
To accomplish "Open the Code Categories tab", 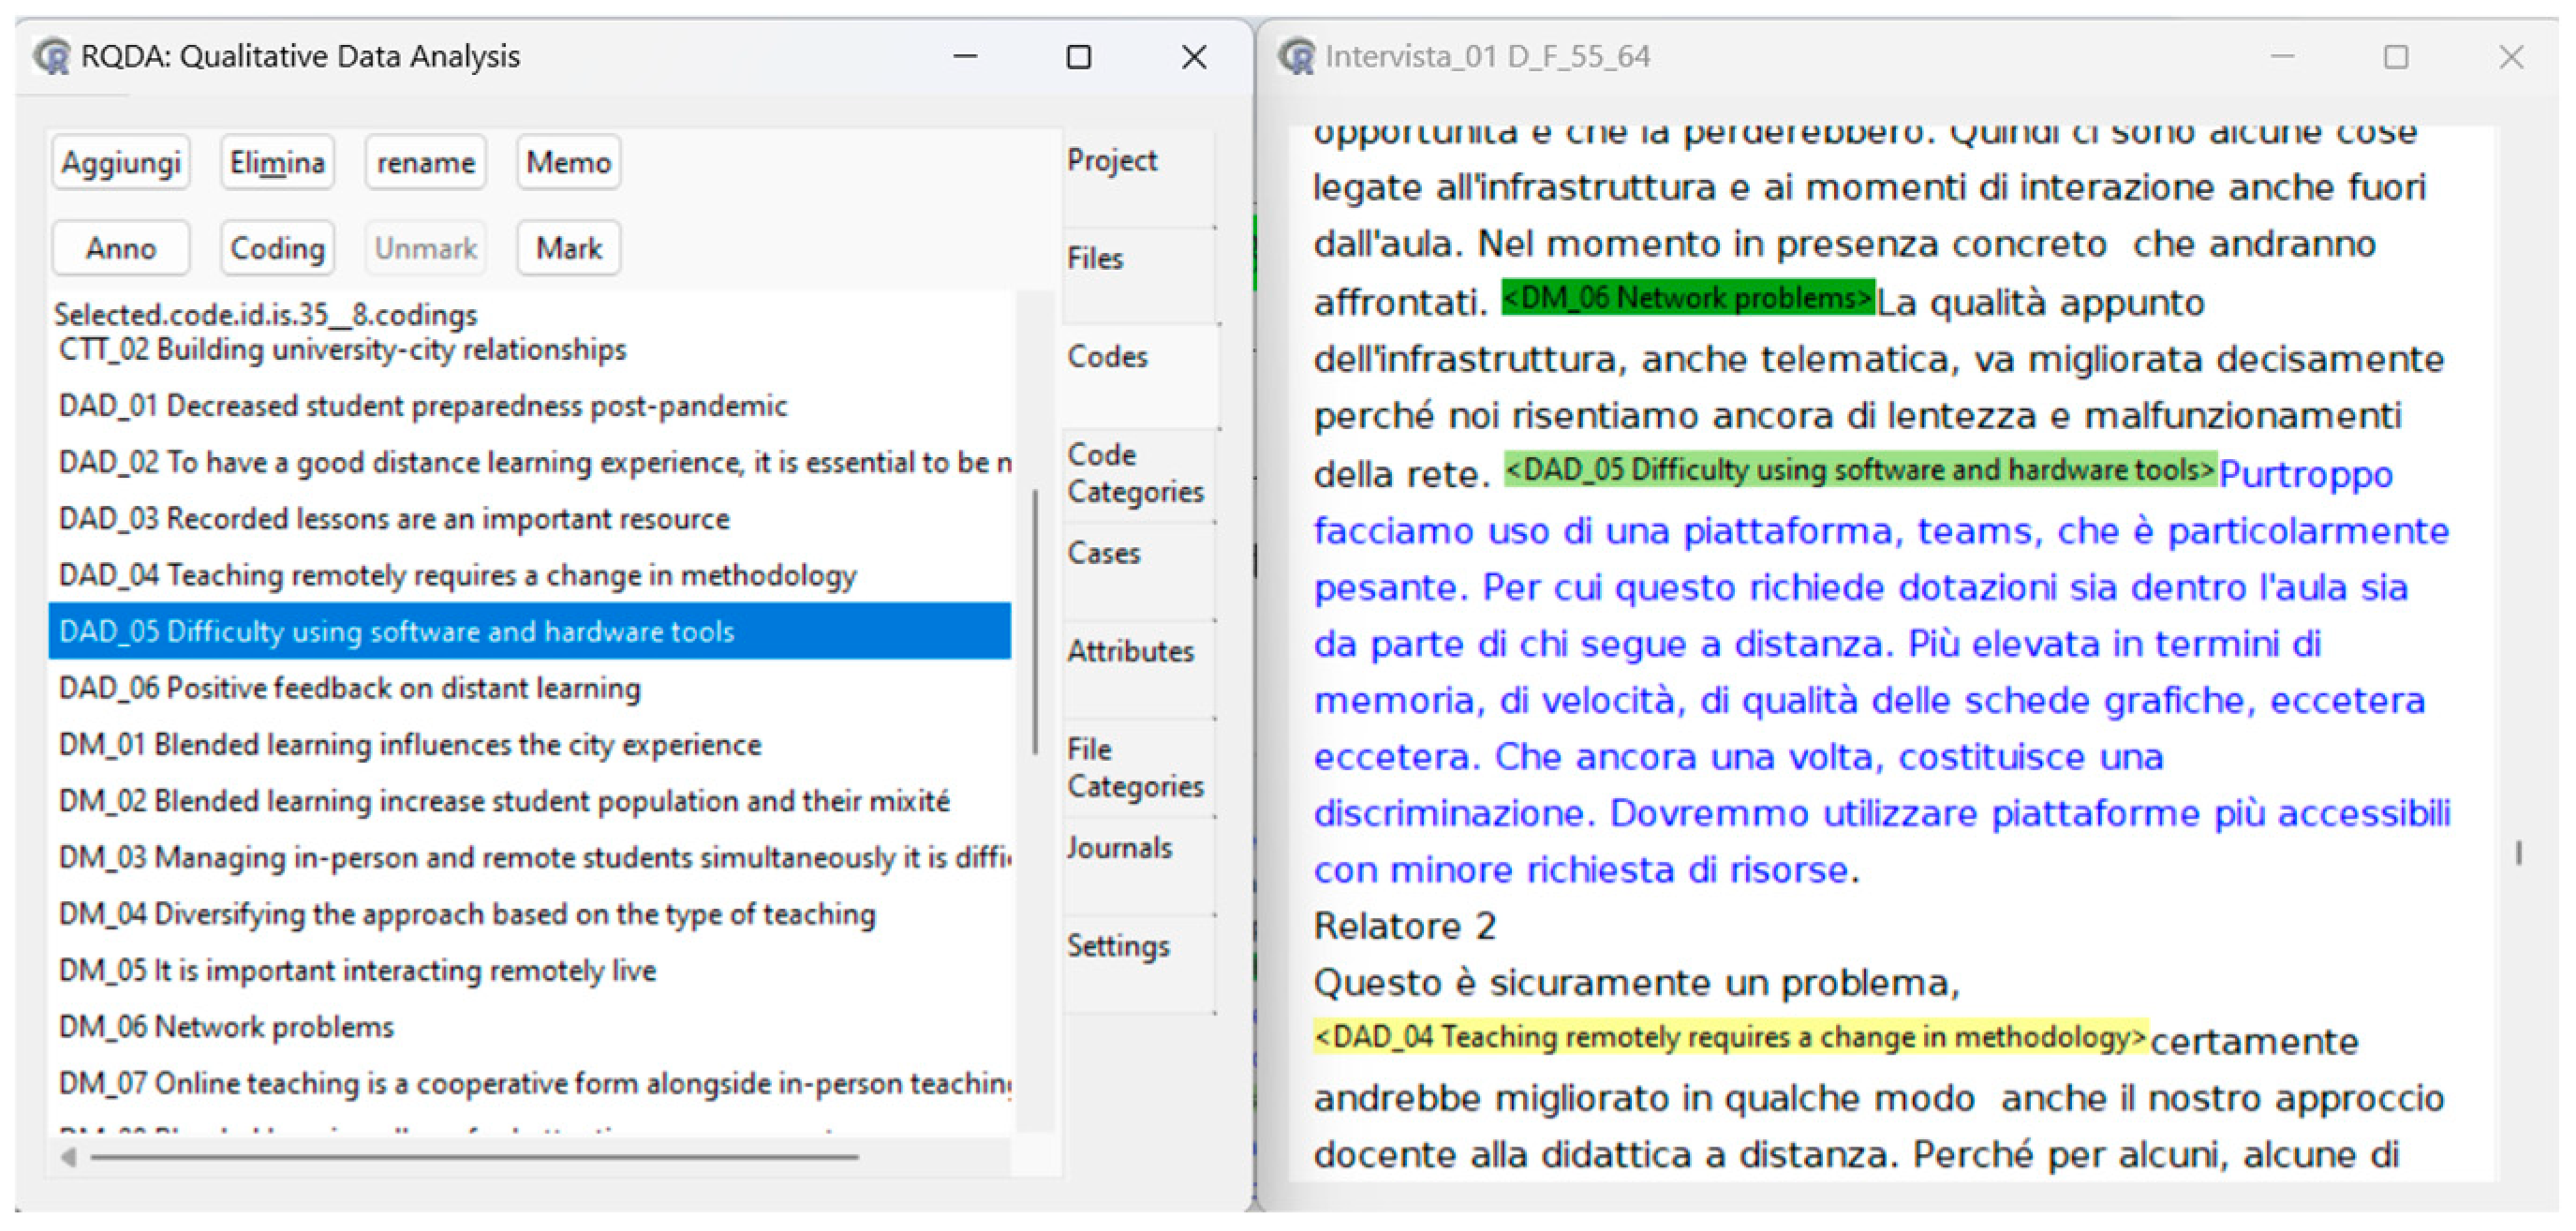I will (x=1134, y=473).
